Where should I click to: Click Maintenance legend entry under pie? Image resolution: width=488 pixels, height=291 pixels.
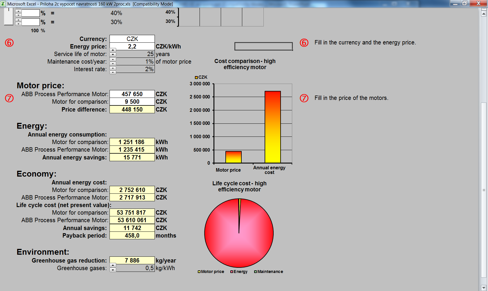(268, 272)
